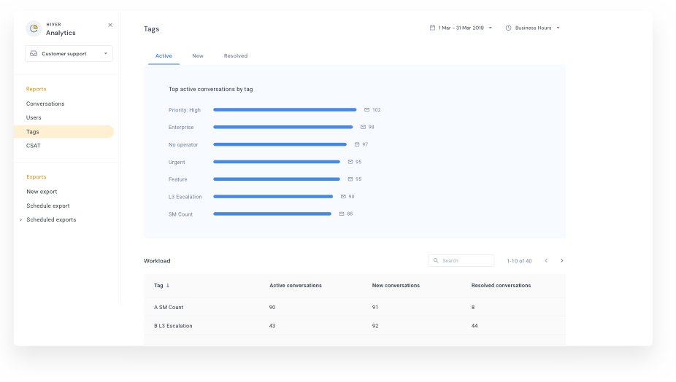Click the envelope icon next to 97
The height and width of the screenshot is (382, 676).
(x=357, y=144)
